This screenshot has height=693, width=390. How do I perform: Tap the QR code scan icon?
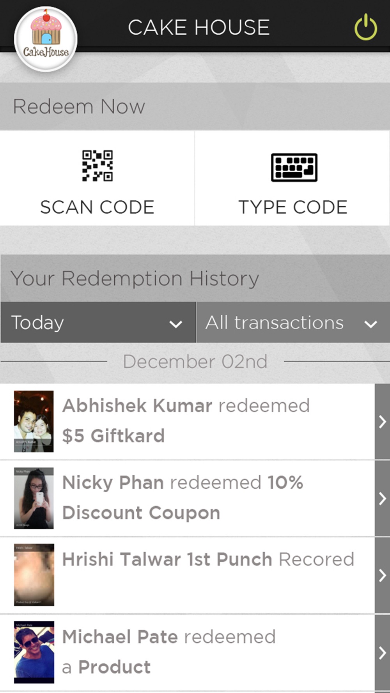click(x=97, y=166)
